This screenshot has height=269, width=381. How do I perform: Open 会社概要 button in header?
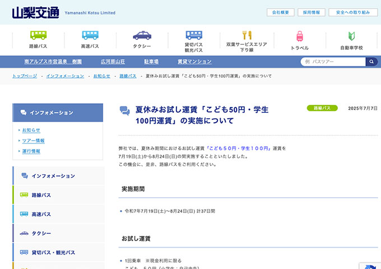(x=280, y=12)
